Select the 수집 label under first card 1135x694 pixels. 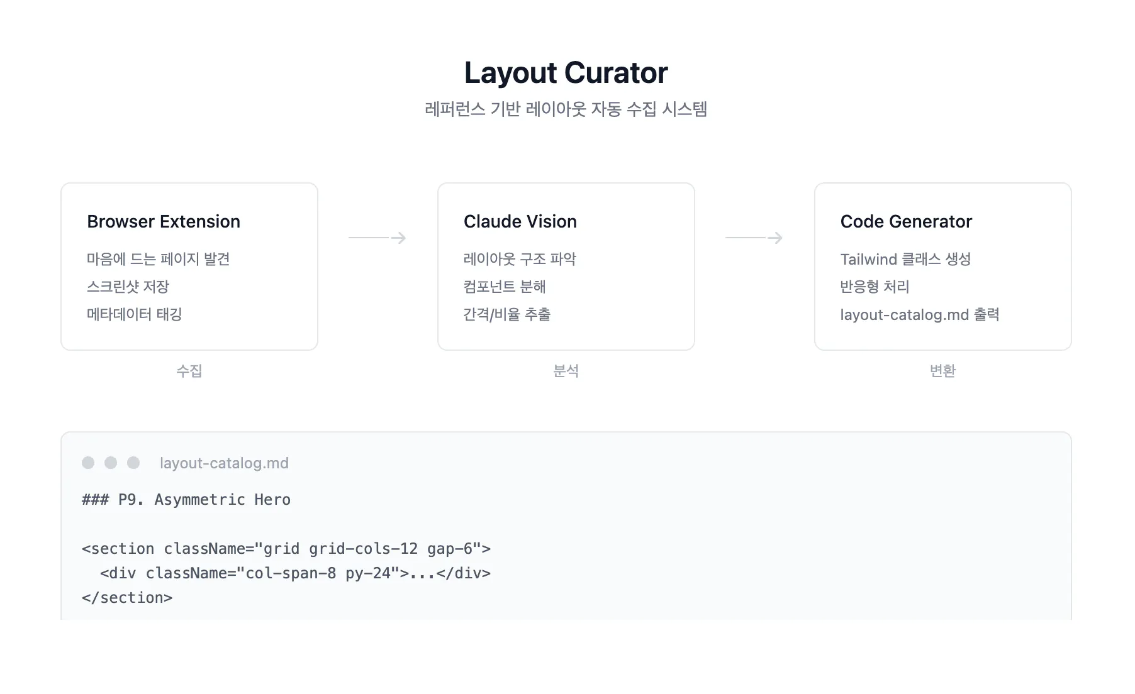coord(189,371)
